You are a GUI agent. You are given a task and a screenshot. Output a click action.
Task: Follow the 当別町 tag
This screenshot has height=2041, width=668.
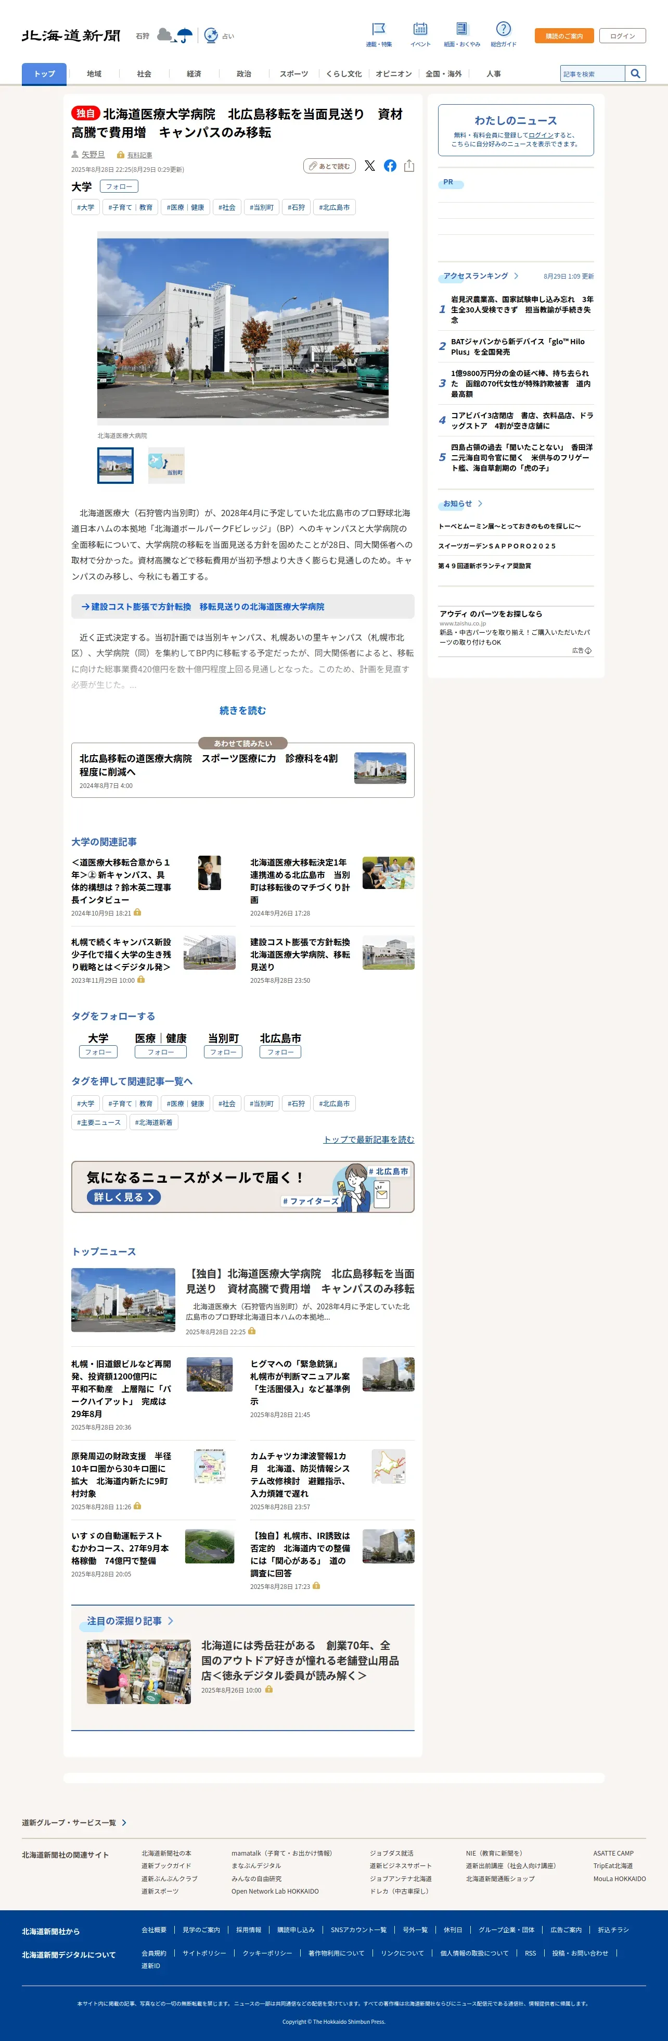(223, 1052)
